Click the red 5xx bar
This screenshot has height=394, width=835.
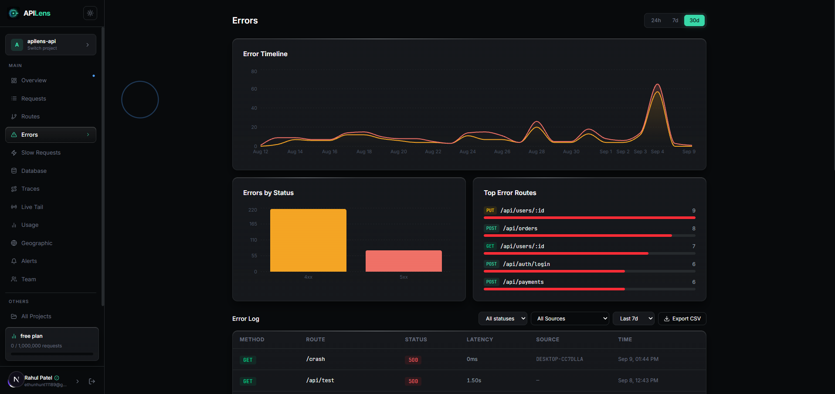[x=404, y=261]
